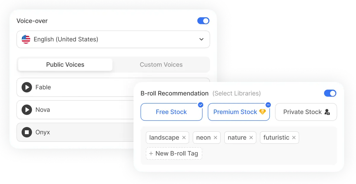Expand the English (United States) selector

(x=113, y=39)
